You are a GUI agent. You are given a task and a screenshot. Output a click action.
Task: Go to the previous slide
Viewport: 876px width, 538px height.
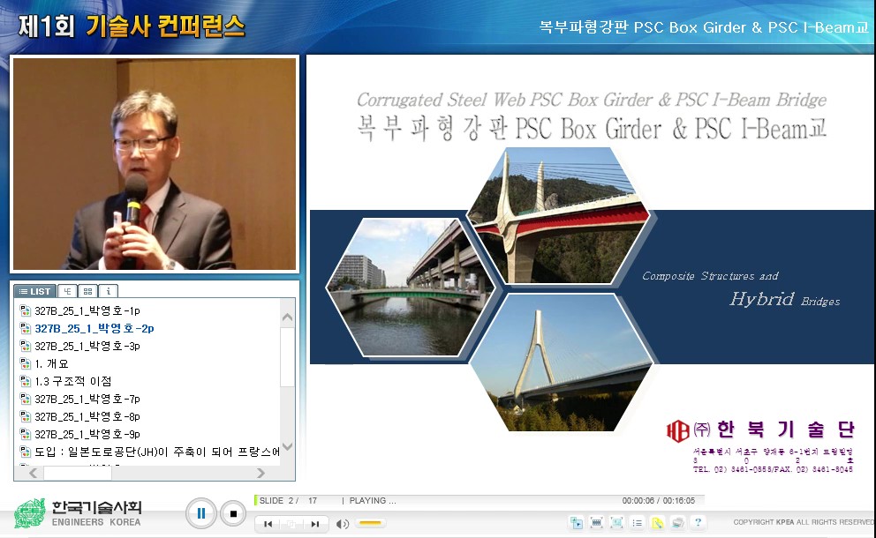(268, 524)
